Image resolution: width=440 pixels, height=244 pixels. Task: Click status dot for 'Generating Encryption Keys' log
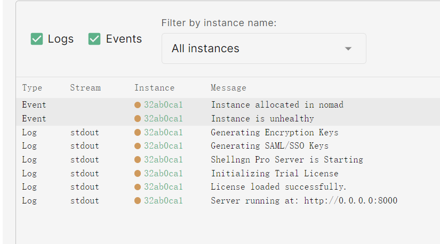coord(138,133)
